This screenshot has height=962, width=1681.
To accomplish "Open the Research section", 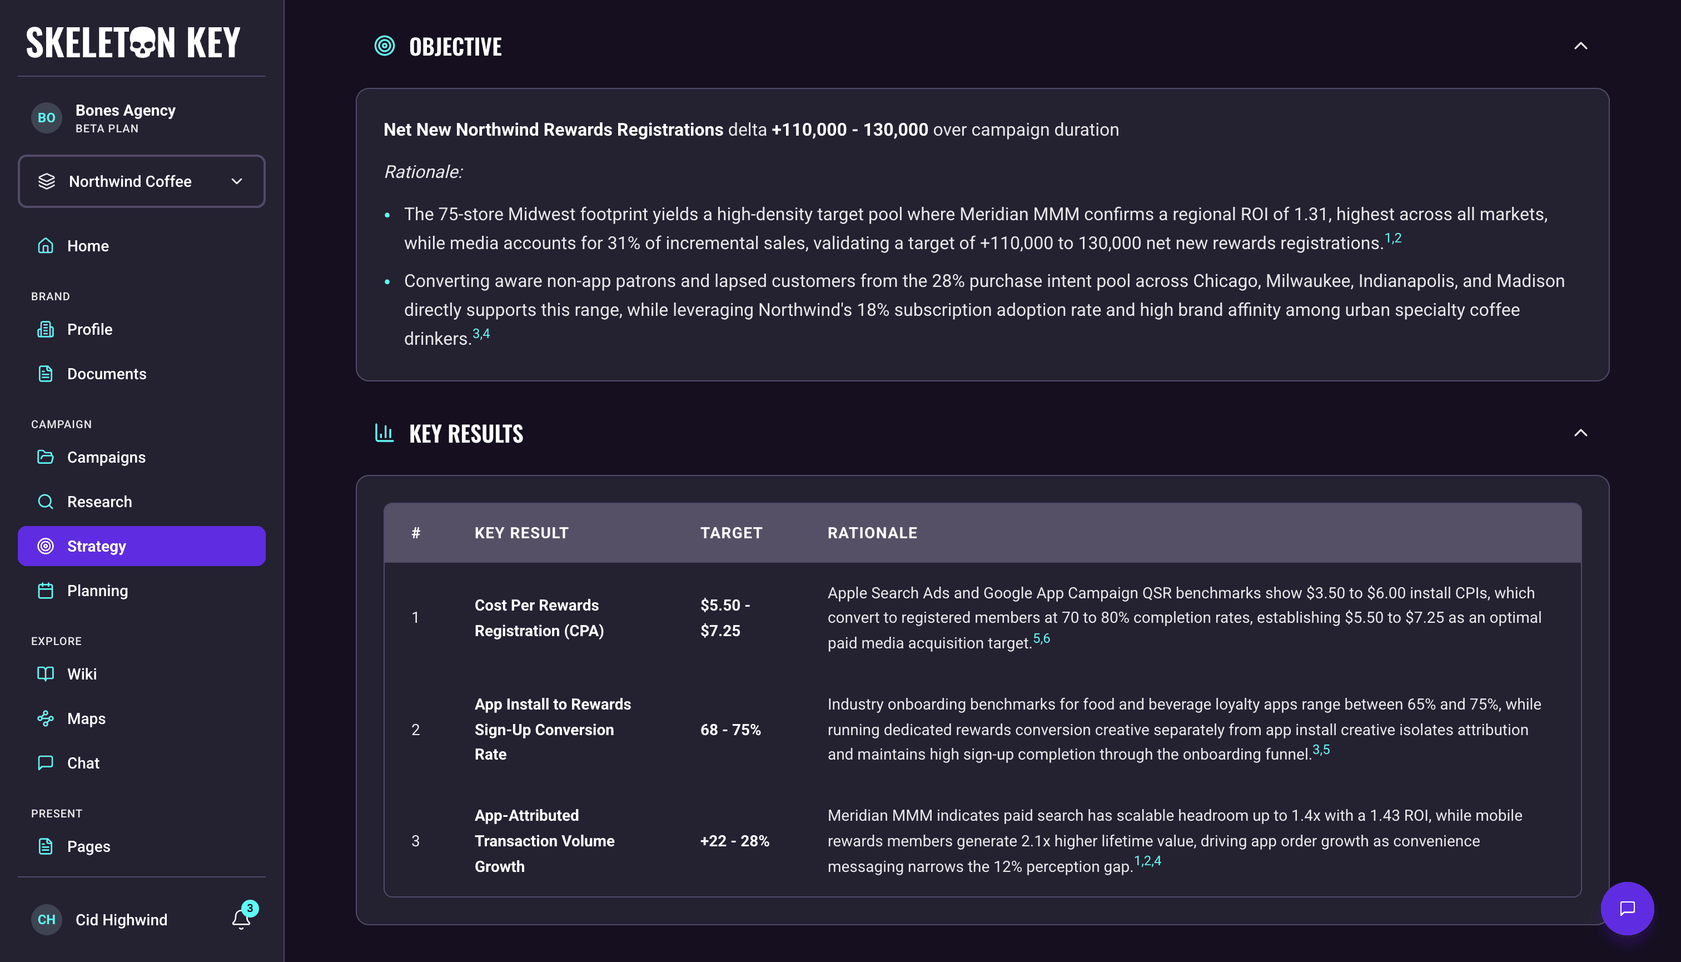I will (141, 502).
